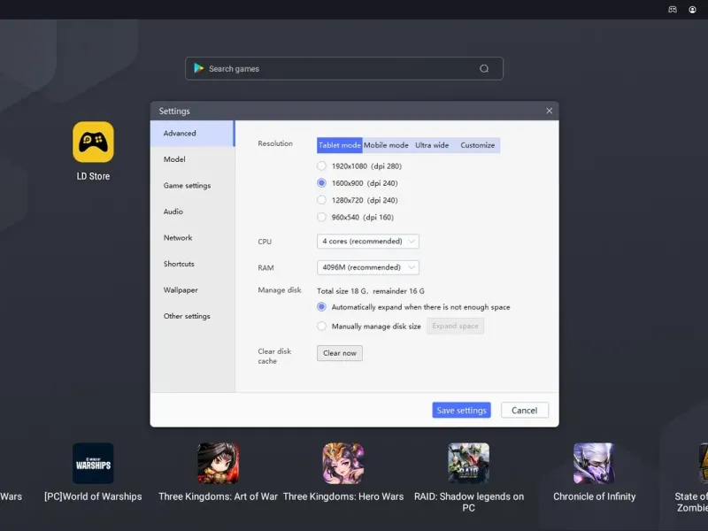Image resolution: width=708 pixels, height=531 pixels.
Task: Open RAID: Shadow Legends game icon
Action: point(469,463)
